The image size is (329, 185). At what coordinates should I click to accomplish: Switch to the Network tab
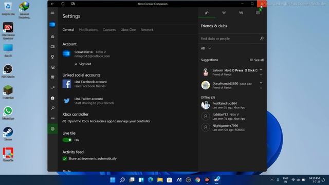click(x=147, y=30)
